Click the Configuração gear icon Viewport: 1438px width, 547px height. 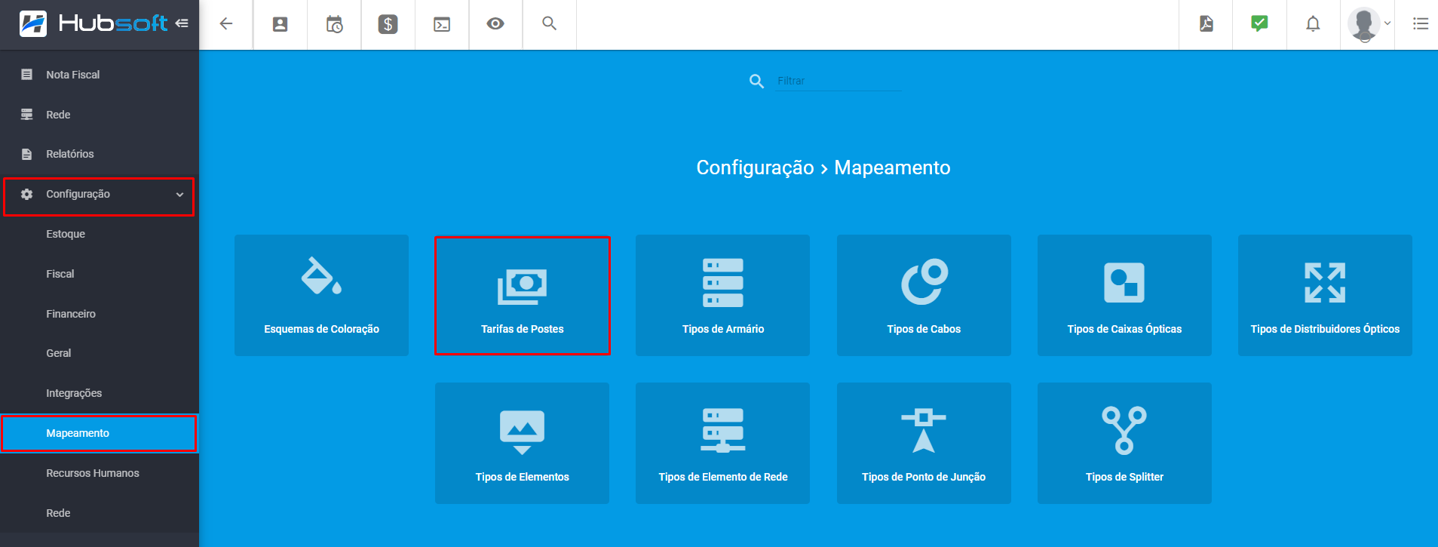tap(27, 194)
